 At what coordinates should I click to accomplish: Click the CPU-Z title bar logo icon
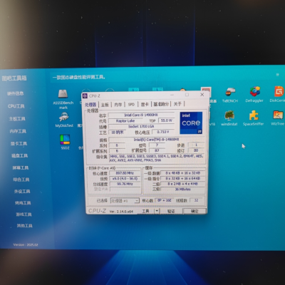pos(85,95)
